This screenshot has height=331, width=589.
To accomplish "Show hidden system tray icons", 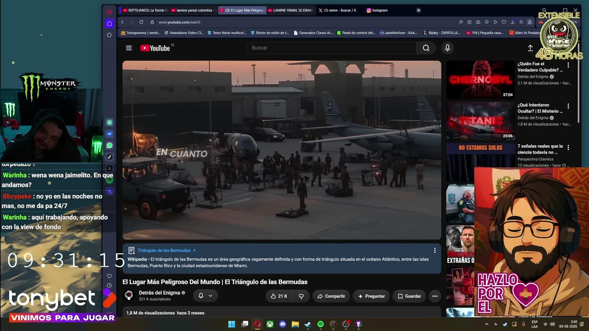I will (x=487, y=324).
